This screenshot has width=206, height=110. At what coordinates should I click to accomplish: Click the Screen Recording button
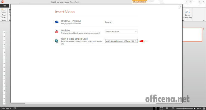[188, 14]
